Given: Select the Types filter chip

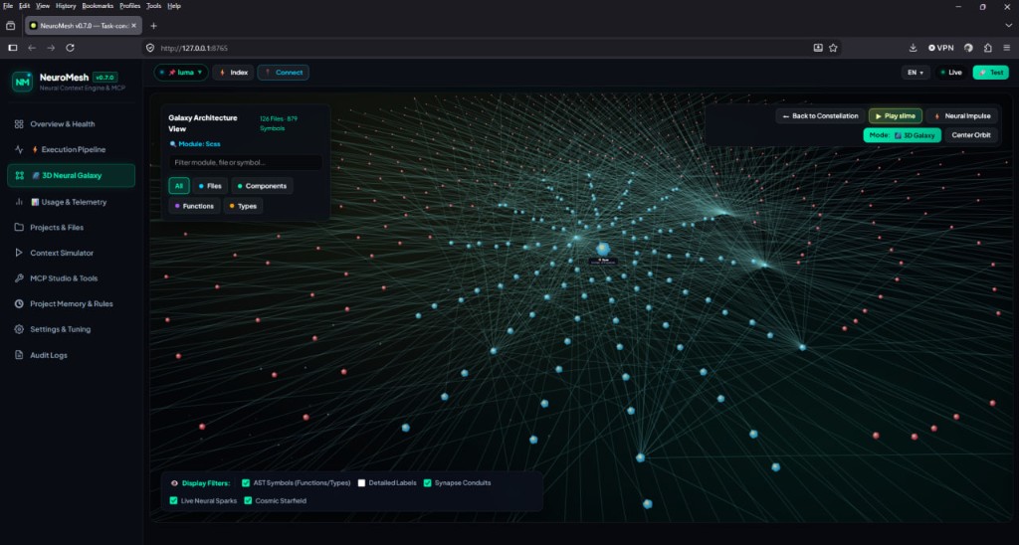Looking at the screenshot, I should (243, 206).
